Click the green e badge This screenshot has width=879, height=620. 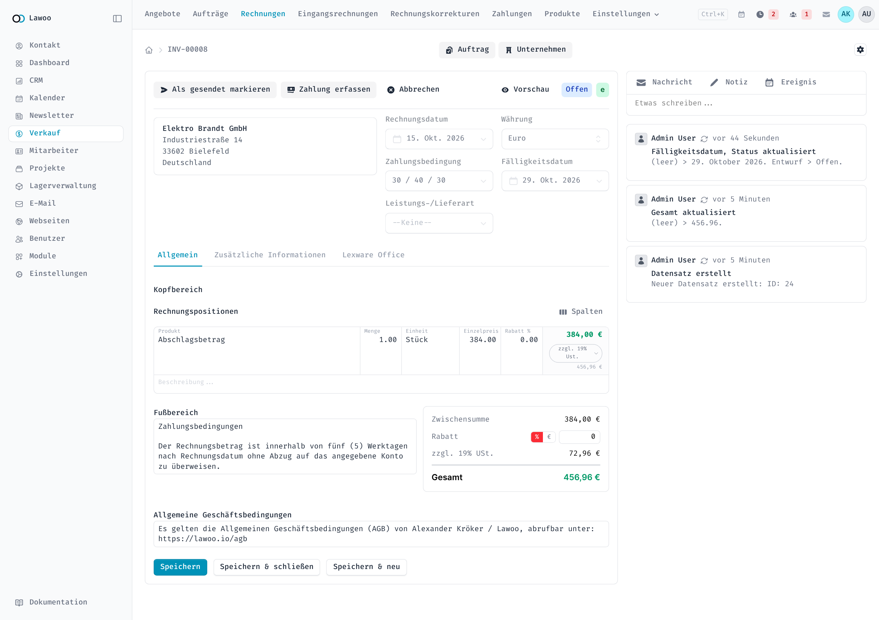602,90
